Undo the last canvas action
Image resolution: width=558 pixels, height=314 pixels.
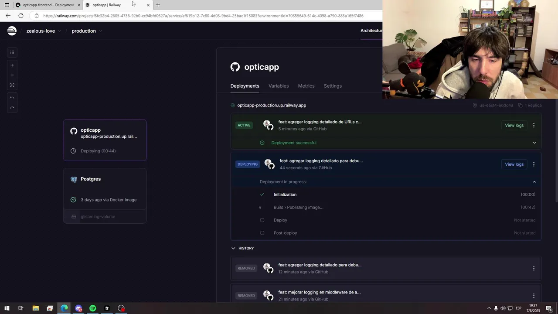12,98
